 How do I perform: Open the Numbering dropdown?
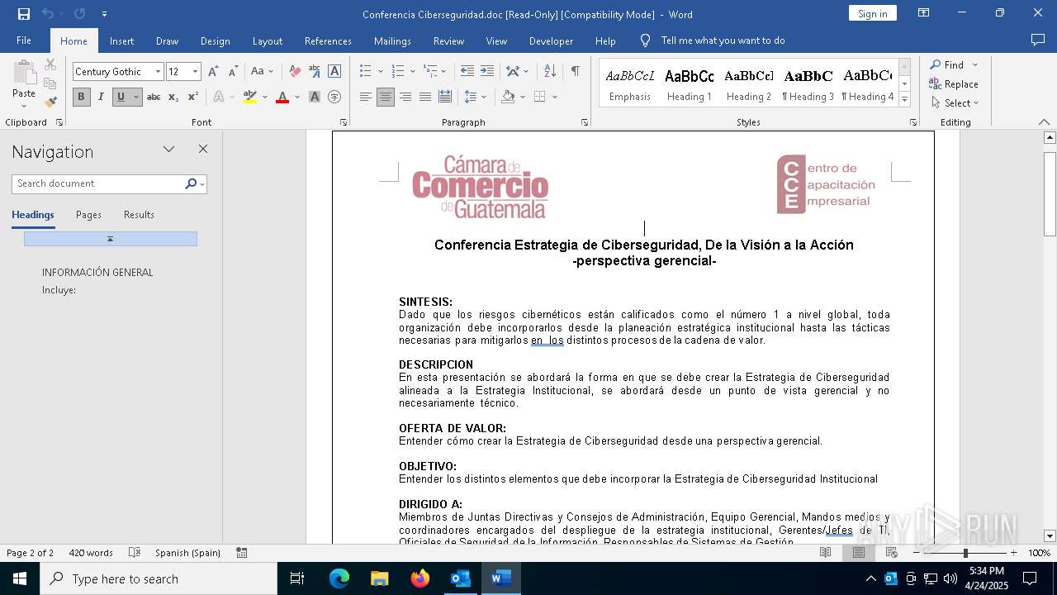(412, 72)
